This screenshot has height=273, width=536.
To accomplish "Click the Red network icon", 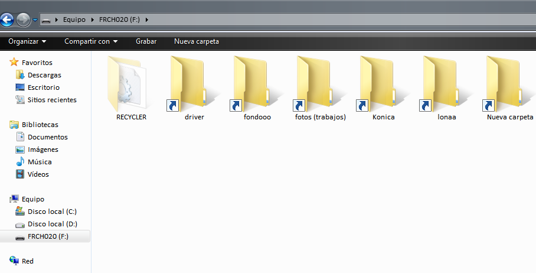I will (x=14, y=261).
